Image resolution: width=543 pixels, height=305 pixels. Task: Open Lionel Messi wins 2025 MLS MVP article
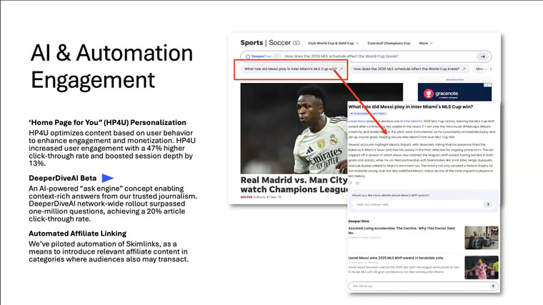(x=396, y=258)
